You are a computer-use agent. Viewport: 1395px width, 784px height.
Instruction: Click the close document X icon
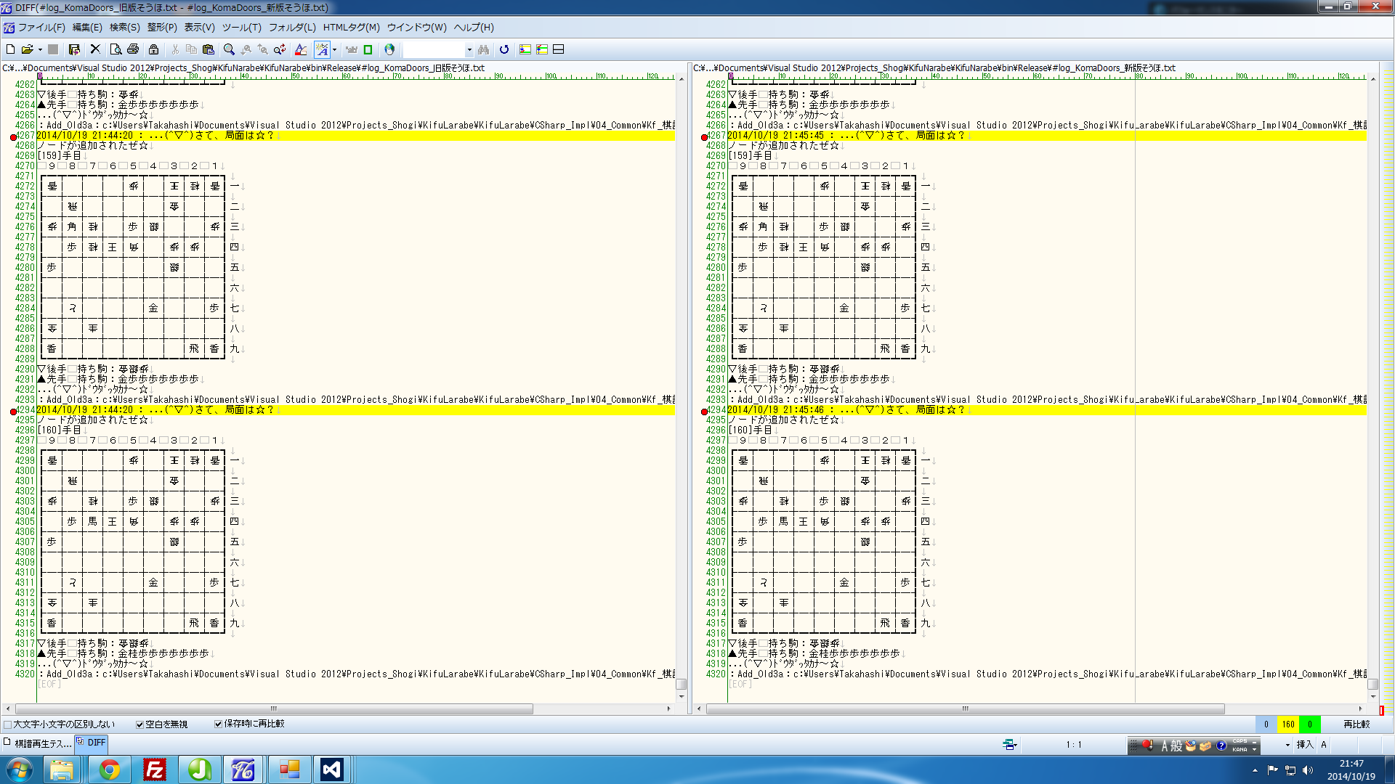pos(95,49)
